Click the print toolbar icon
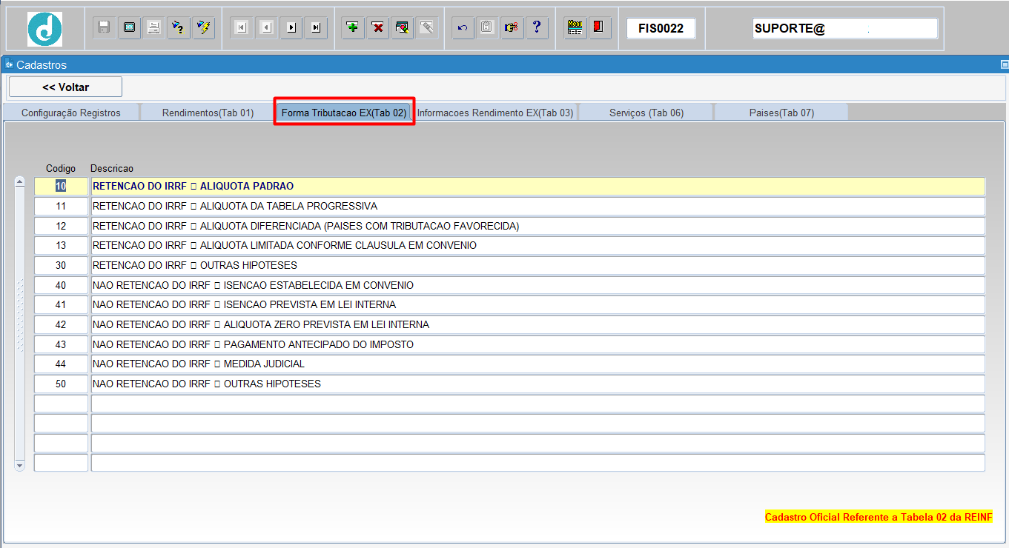The height and width of the screenshot is (548, 1009). coord(153,28)
